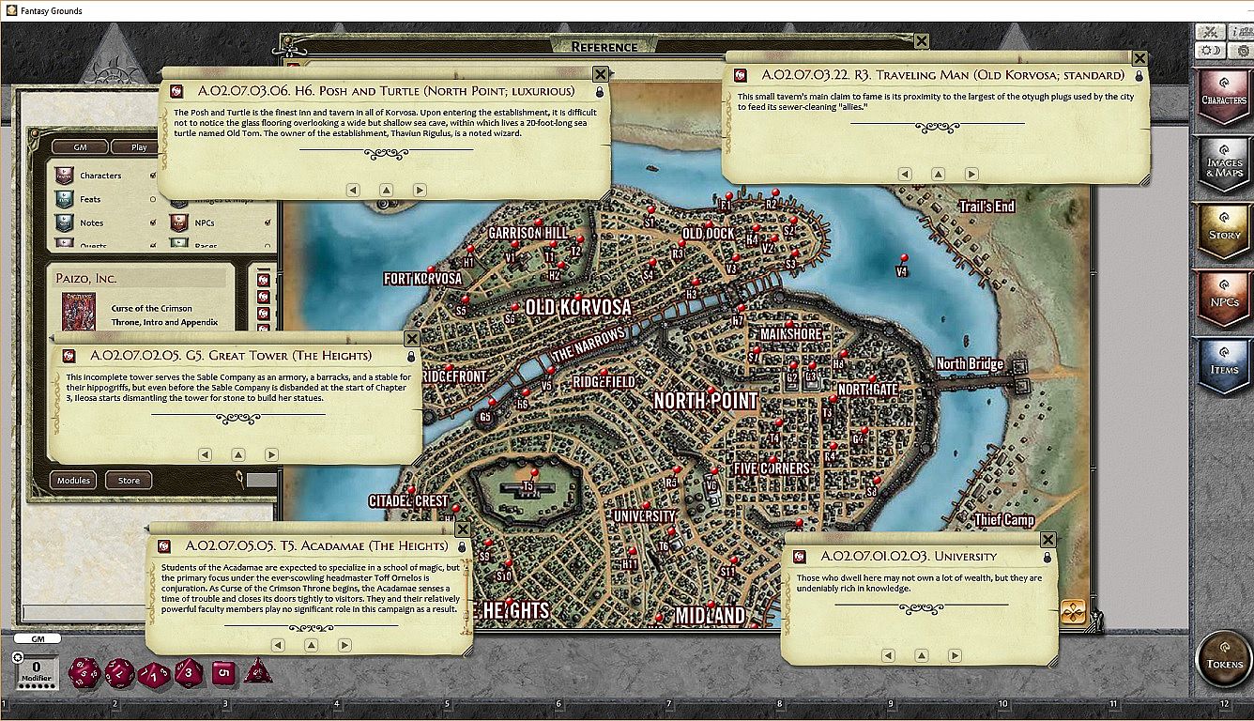The image size is (1254, 721).
Task: Roll the d6 die
Action: [223, 673]
